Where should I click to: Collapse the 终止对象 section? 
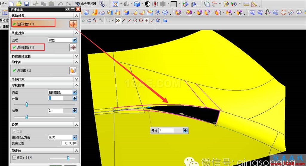pyautogui.click(x=76, y=33)
